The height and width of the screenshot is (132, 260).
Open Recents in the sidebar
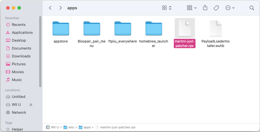pos(19,25)
